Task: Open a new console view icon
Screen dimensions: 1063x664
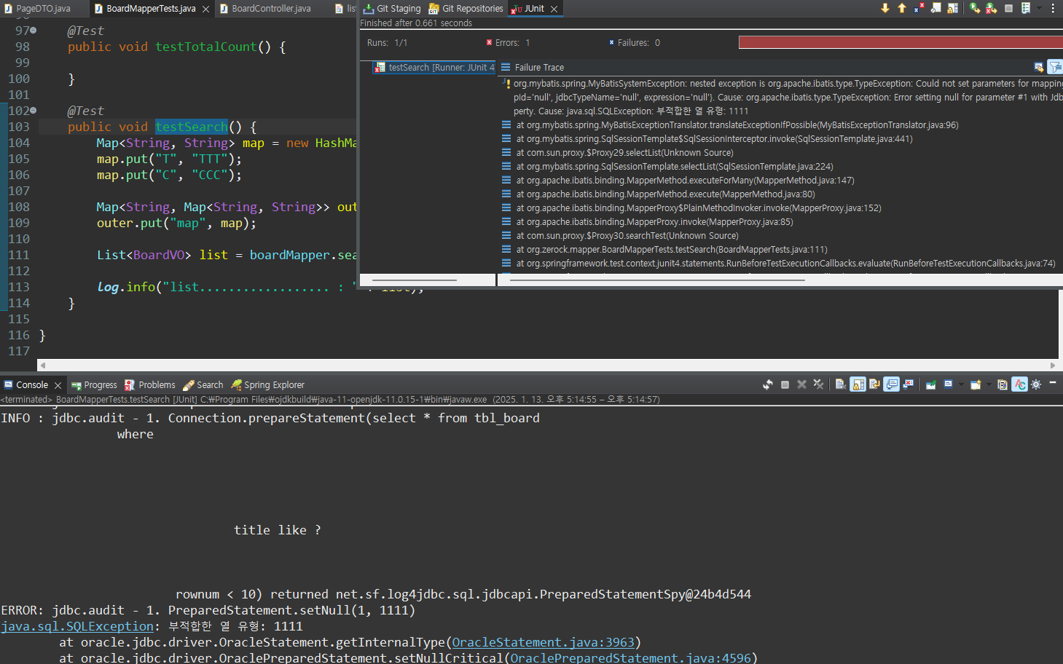Action: coord(976,384)
